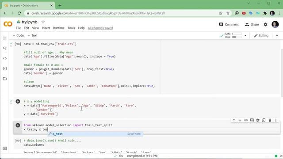Open the Comment button

(229, 24)
